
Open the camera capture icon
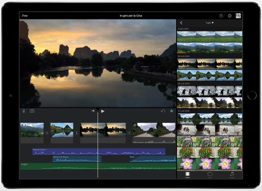point(32,111)
